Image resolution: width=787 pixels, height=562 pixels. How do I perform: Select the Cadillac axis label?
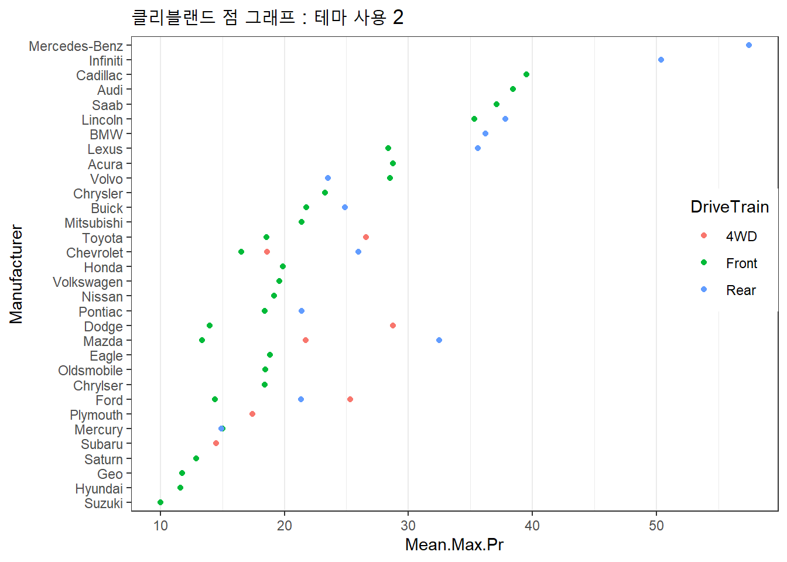click(100, 76)
